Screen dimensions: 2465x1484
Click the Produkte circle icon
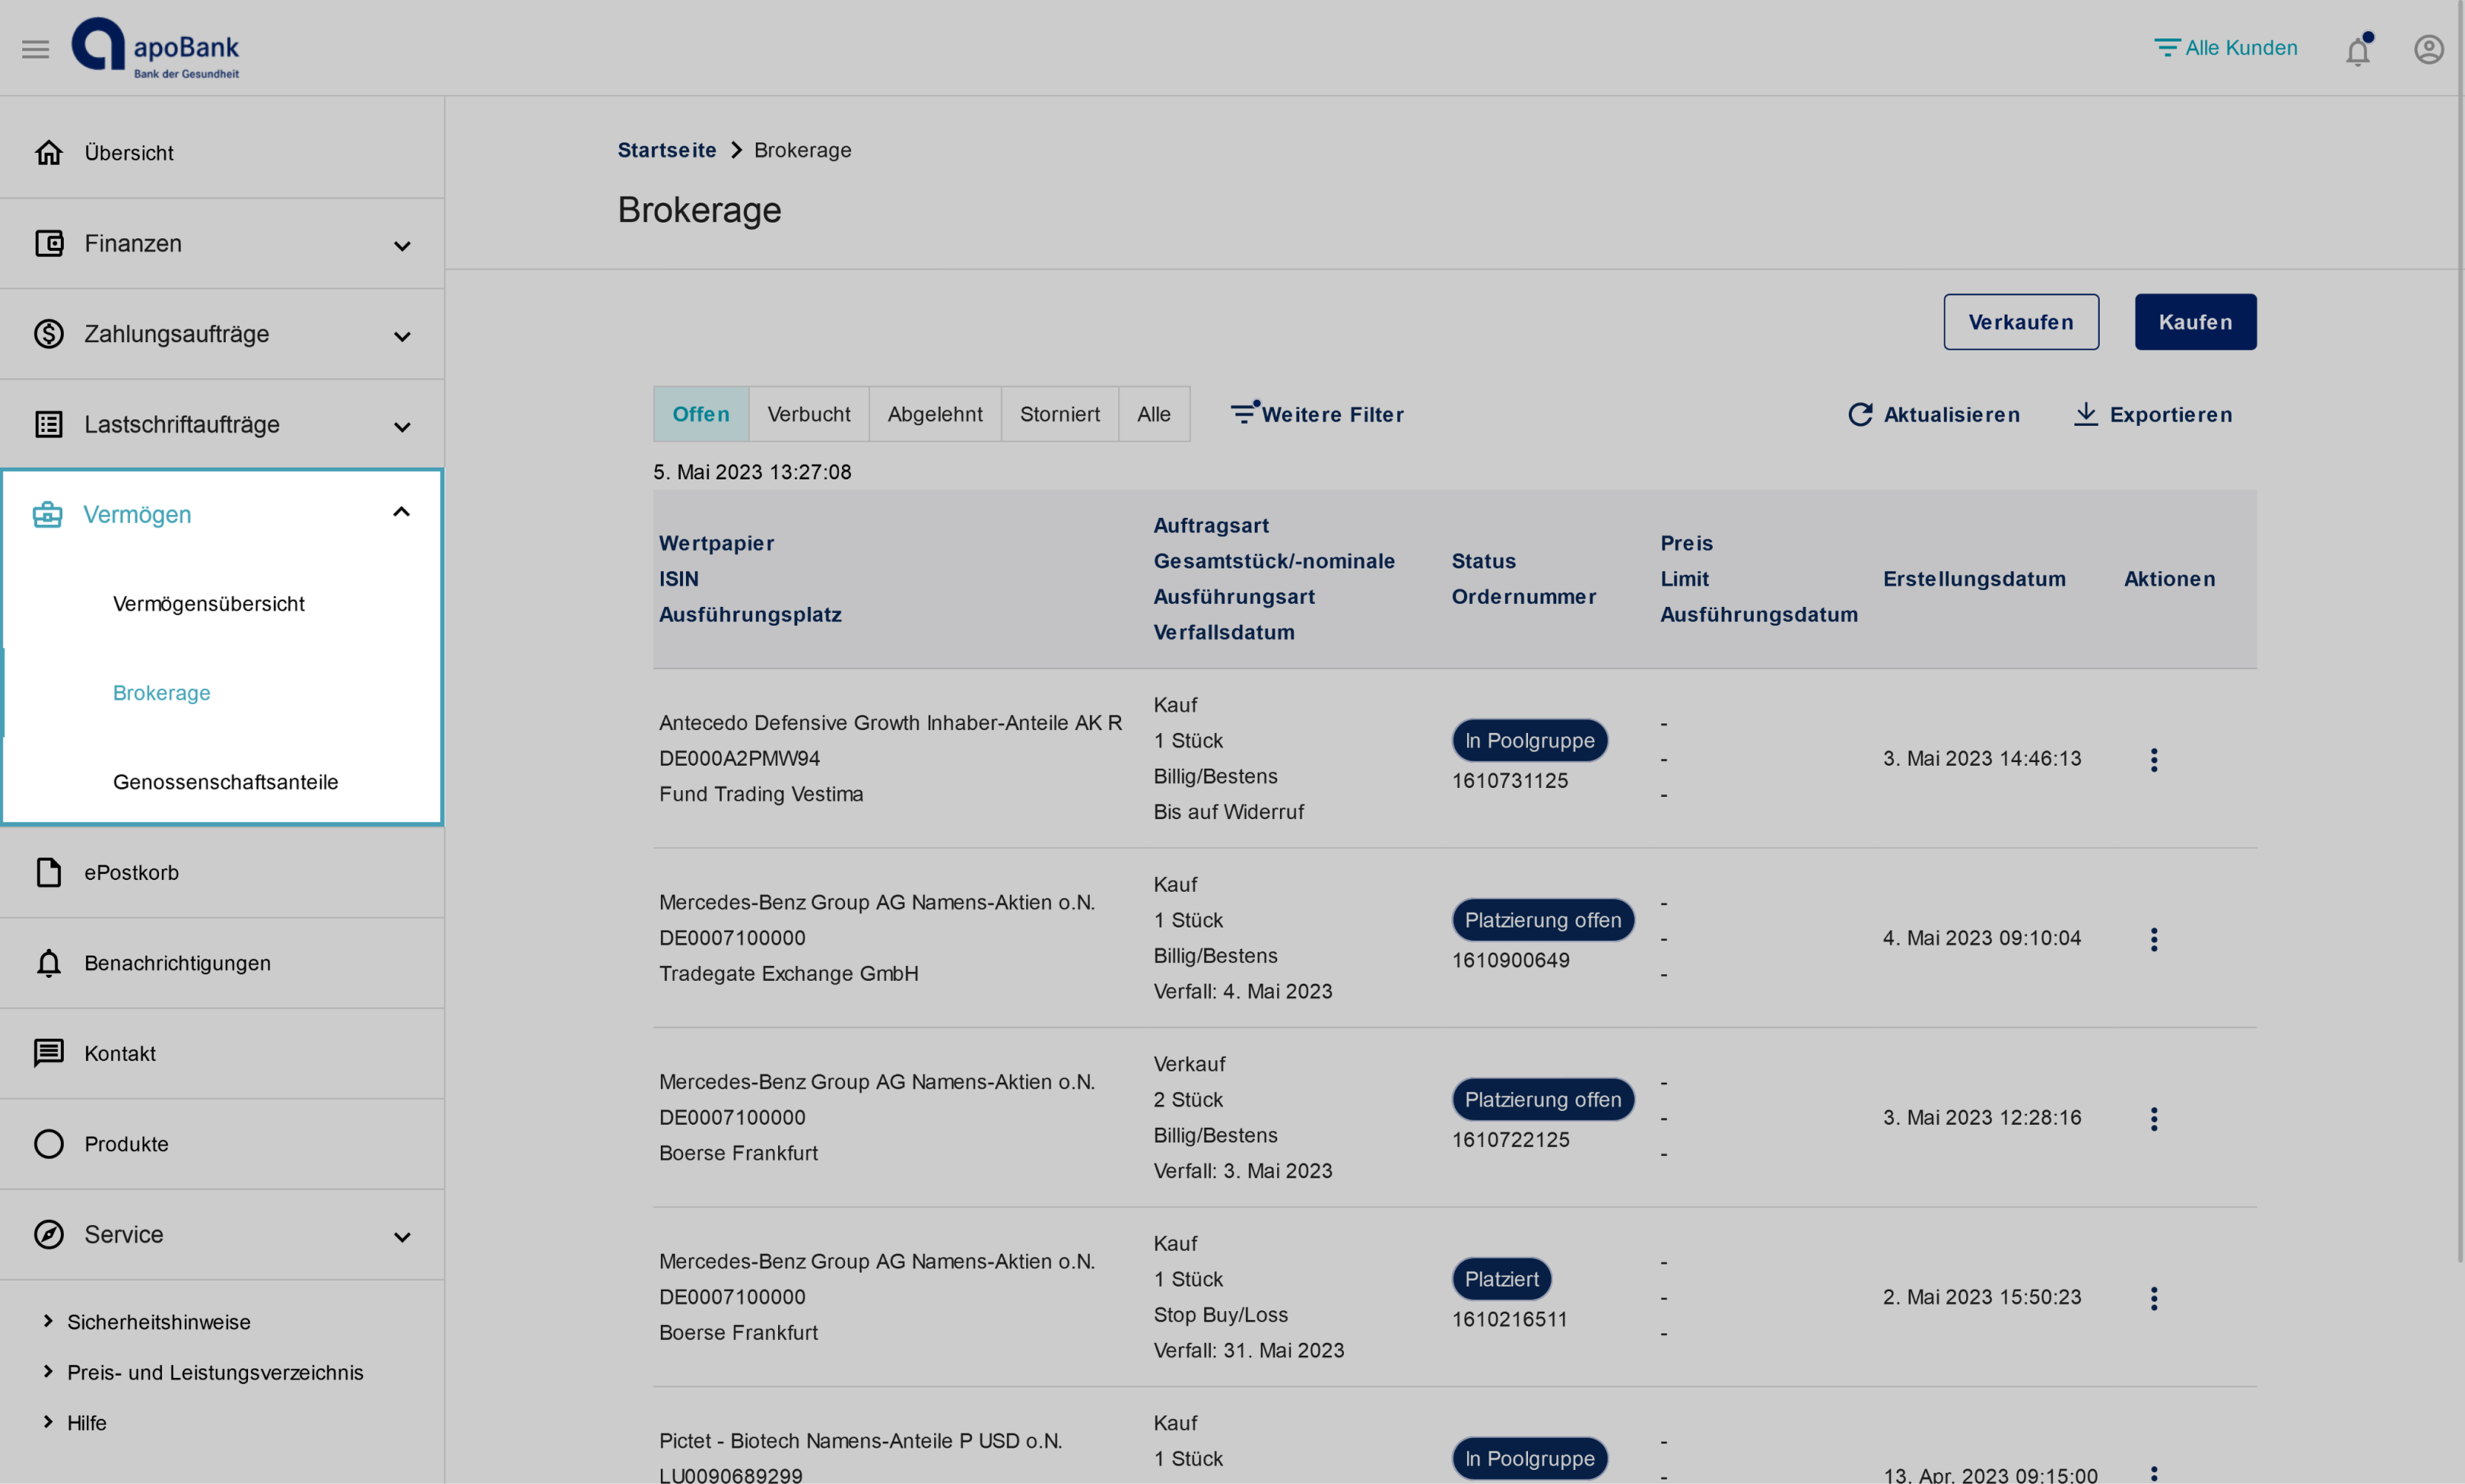[x=48, y=1143]
